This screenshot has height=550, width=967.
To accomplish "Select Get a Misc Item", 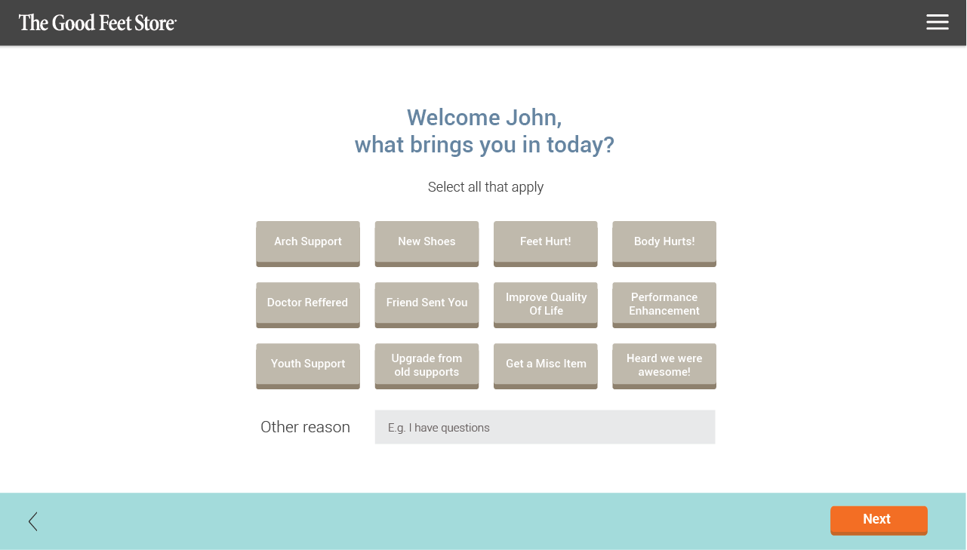I will [x=545, y=364].
